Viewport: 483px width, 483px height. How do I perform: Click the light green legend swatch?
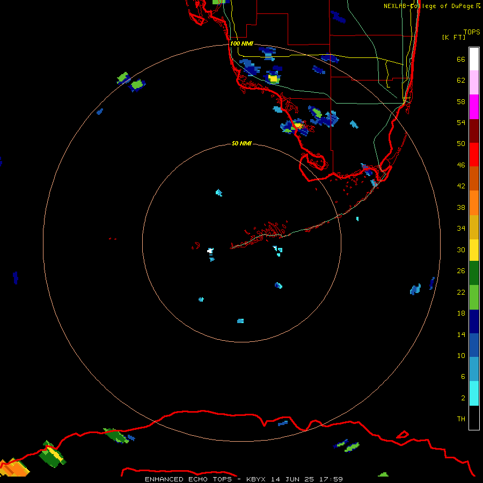pos(474,297)
